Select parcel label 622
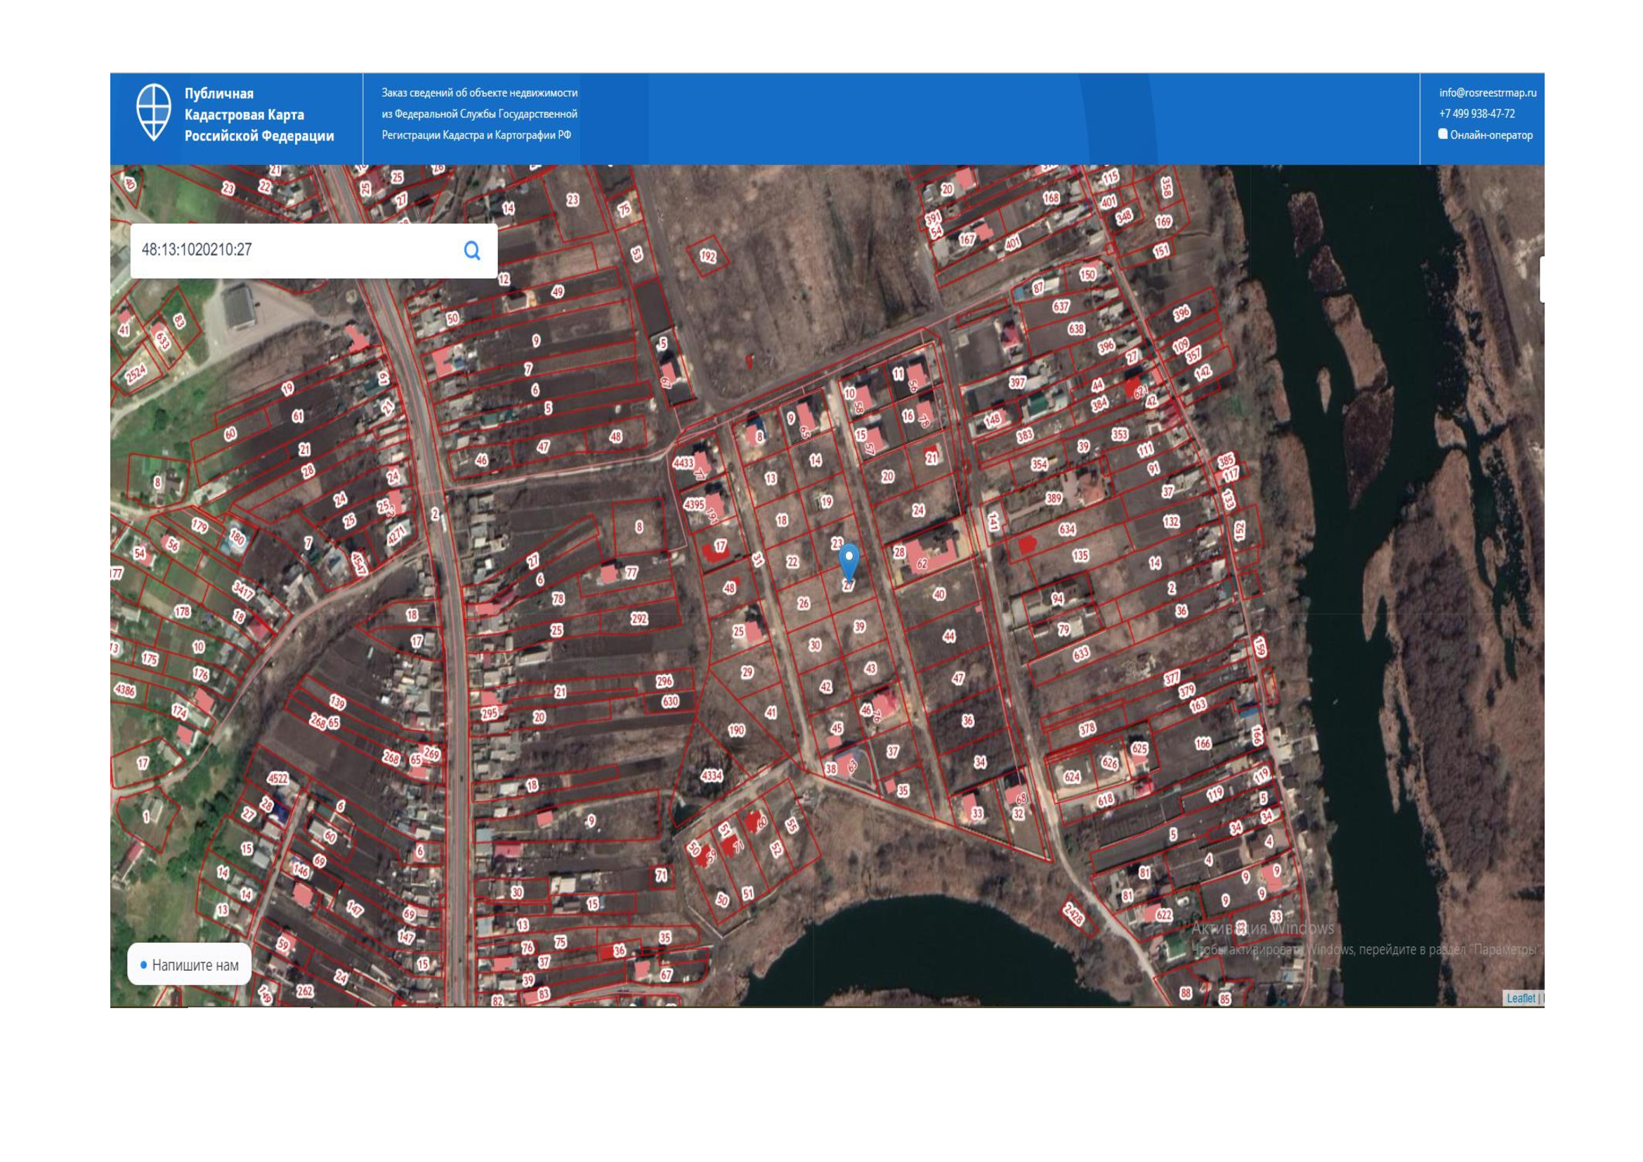 [1164, 915]
